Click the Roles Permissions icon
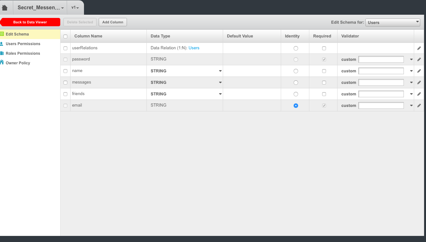The width and height of the screenshot is (426, 242). [2, 53]
